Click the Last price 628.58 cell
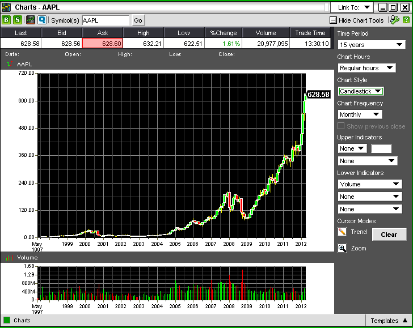Screen dimensions: 413x328 (x=21, y=44)
